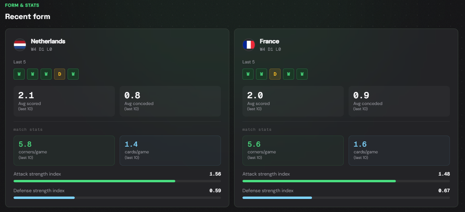Click the Recent form heading
This screenshot has height=212, width=465.
[x=27, y=17]
